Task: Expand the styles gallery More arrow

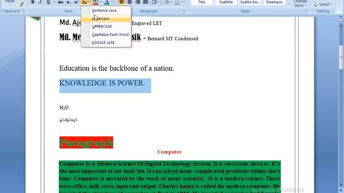Action: coord(289,3)
